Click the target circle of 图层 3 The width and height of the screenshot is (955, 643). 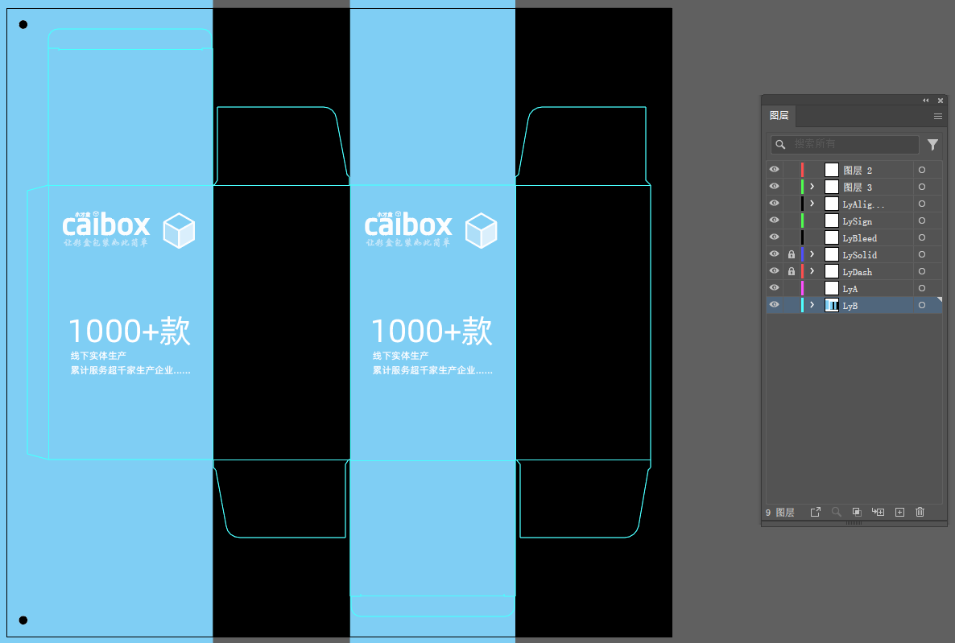(921, 187)
